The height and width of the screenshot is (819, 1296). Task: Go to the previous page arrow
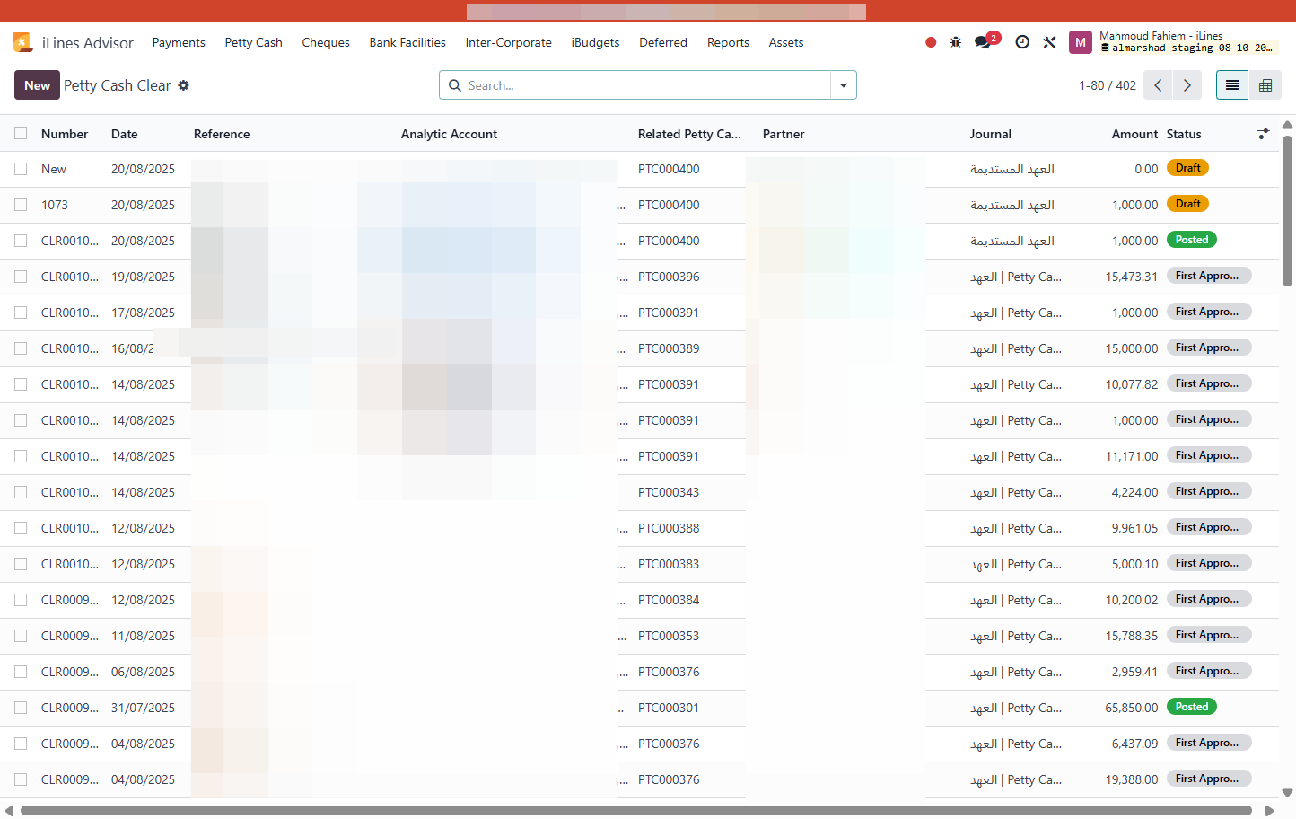tap(1159, 85)
